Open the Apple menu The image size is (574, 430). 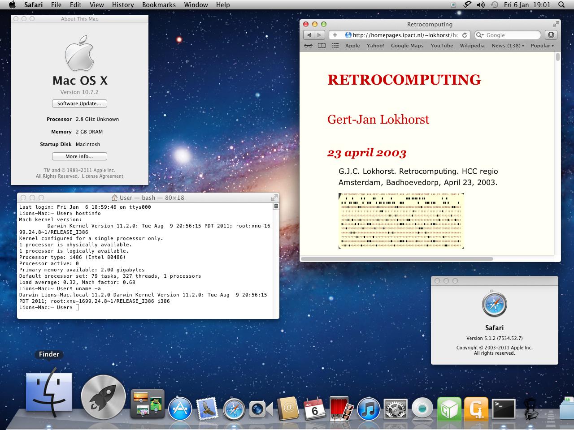[x=12, y=4]
